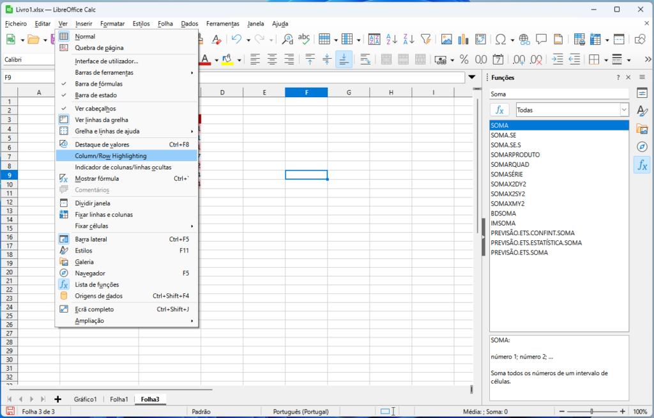Open the Insert Chart tool
654x418 pixels.
462,39
